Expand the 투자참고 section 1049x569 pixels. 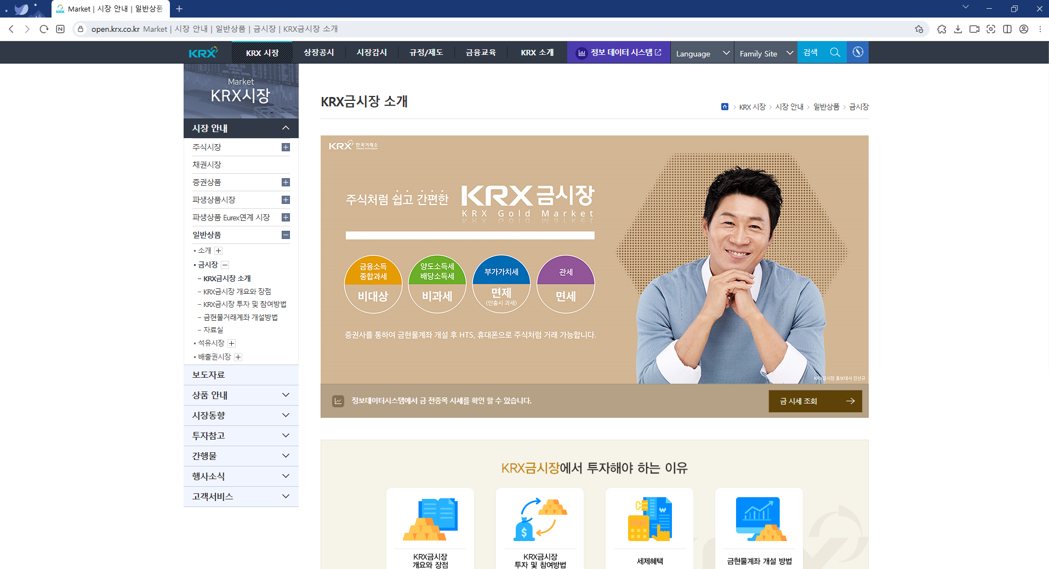(x=241, y=436)
